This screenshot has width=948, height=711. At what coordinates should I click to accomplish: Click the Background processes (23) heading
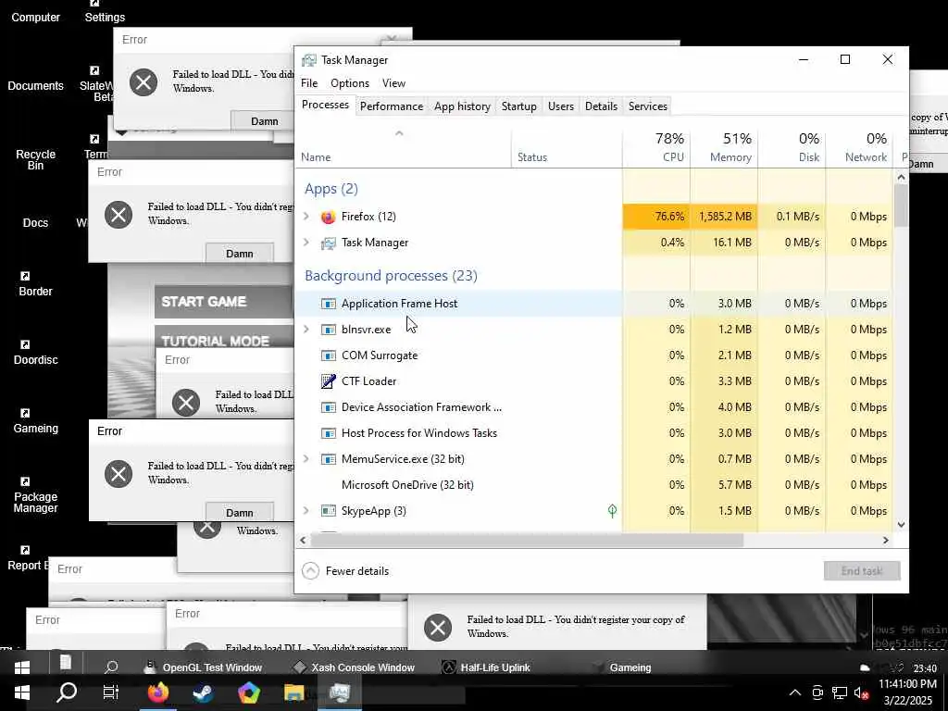[x=391, y=276]
